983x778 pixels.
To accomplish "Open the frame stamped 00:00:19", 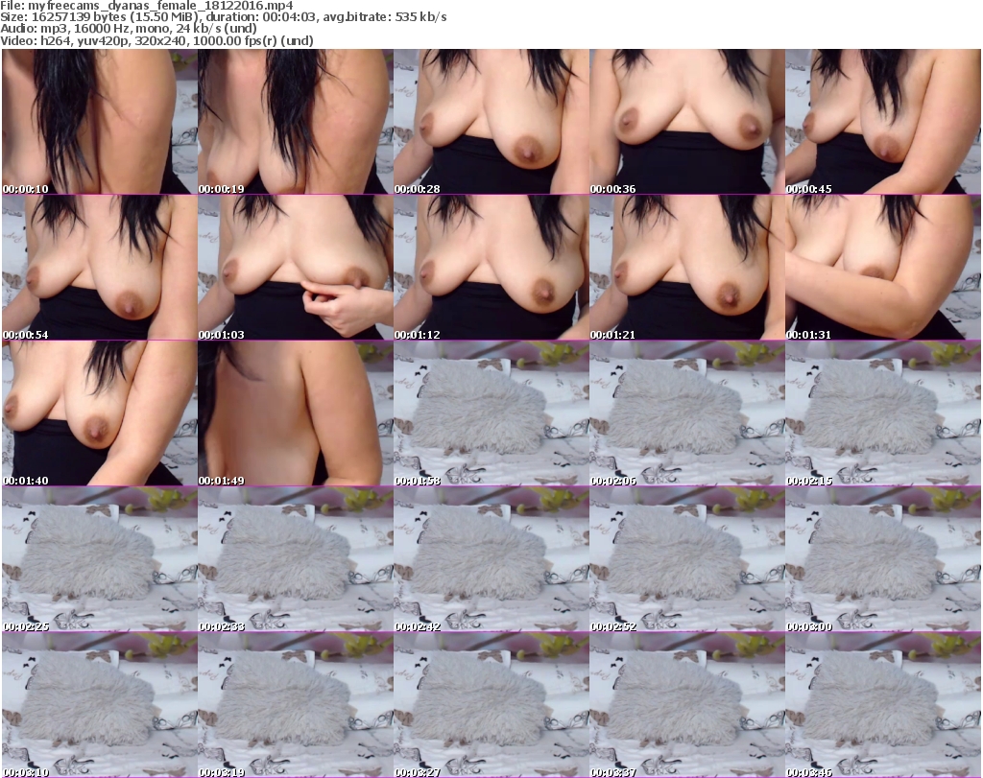I will coord(296,122).
